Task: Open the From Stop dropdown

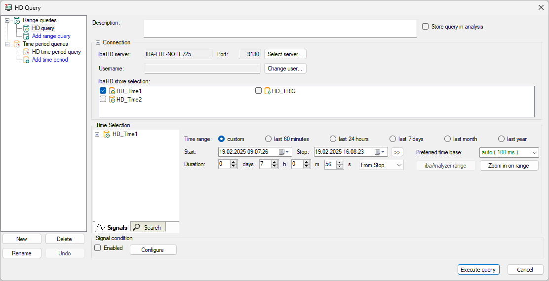Action: click(399, 166)
